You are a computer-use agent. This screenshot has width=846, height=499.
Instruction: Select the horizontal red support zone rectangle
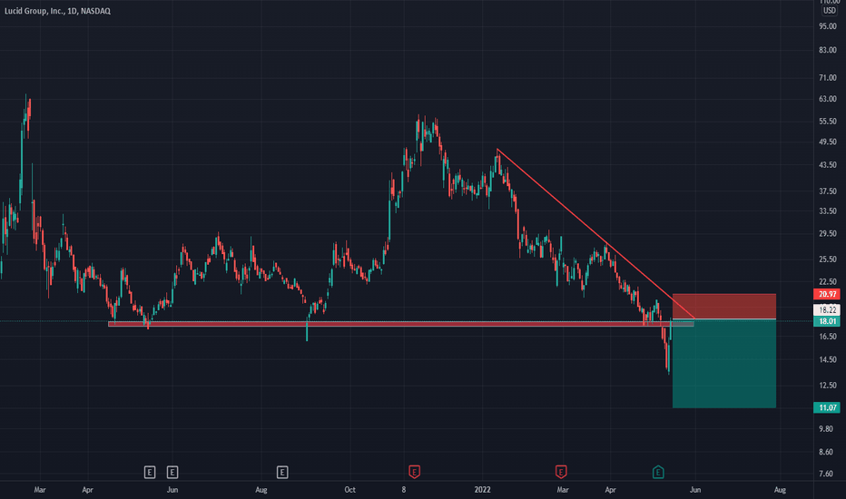pos(401,324)
